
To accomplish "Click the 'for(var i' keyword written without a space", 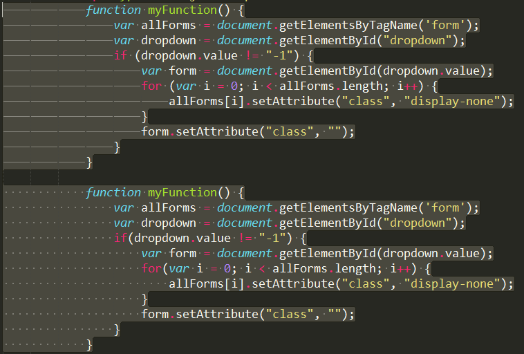I will tap(151, 268).
